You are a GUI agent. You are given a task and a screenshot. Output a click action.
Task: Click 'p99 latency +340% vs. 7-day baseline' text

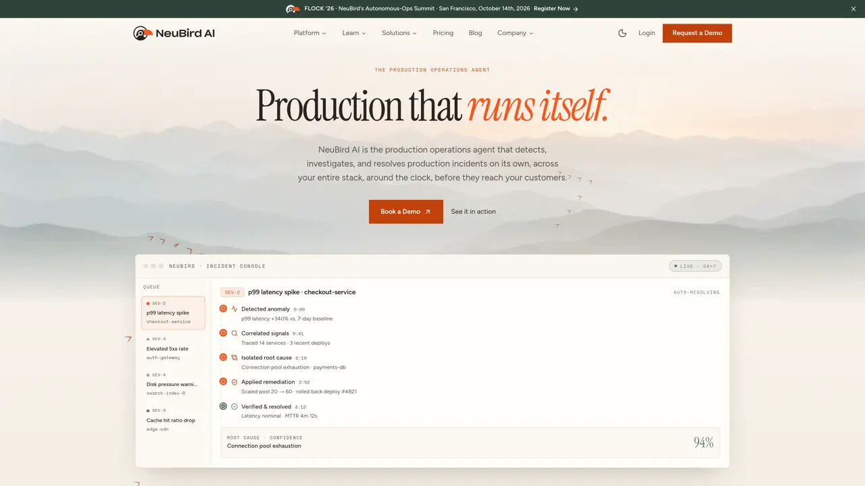(x=287, y=319)
